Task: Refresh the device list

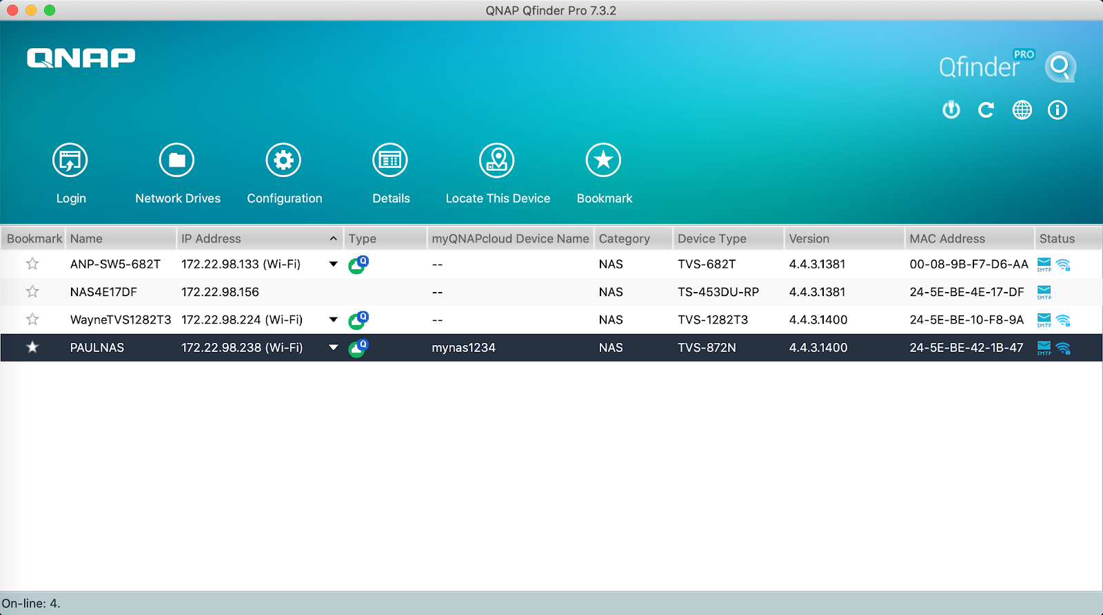Action: coord(986,110)
